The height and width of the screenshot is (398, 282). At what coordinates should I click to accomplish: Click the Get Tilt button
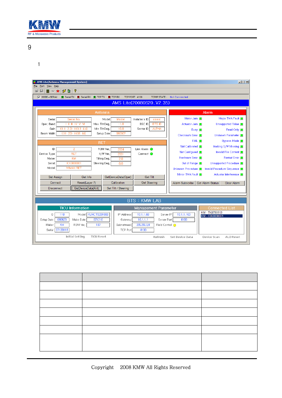(x=149, y=177)
